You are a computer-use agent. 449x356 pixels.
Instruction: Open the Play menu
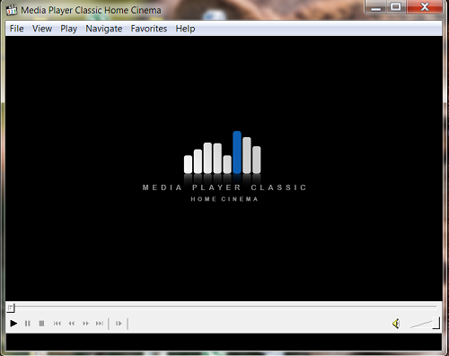tap(69, 29)
